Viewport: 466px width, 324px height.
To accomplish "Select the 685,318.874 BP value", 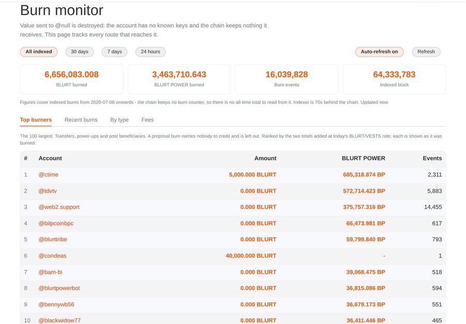I will [x=364, y=174].
